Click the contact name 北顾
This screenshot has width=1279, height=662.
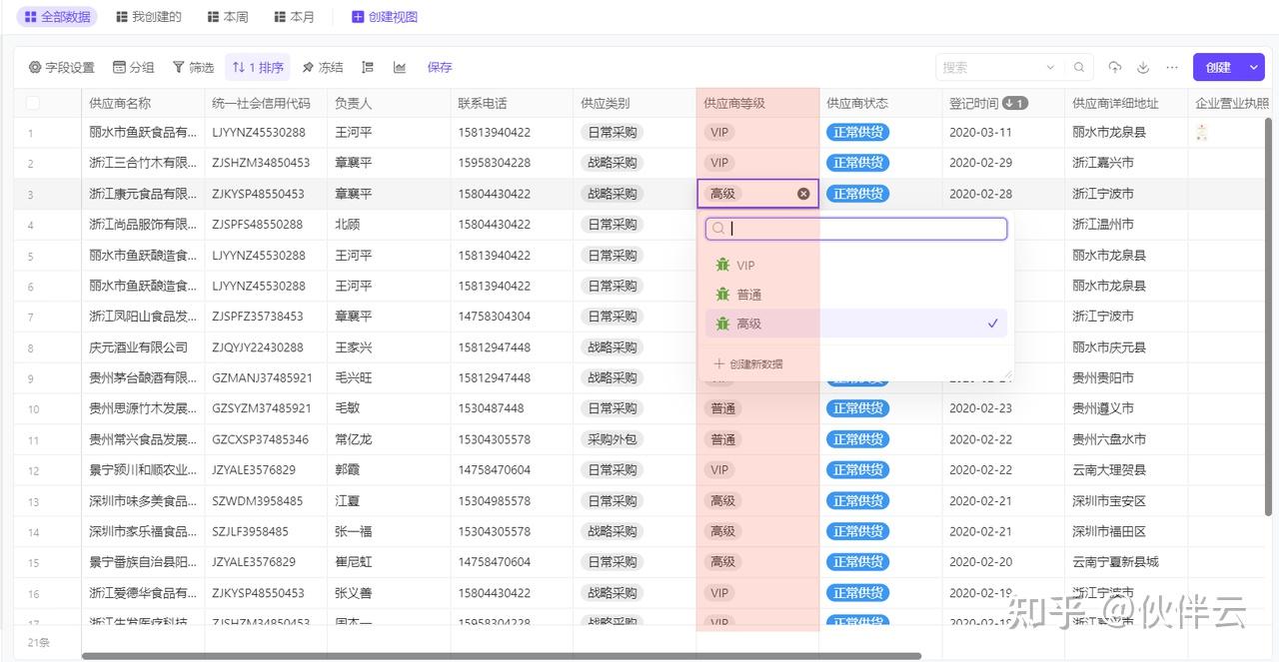click(347, 225)
